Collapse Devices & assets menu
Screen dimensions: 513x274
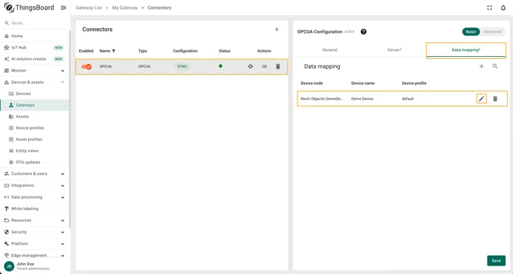pos(62,82)
